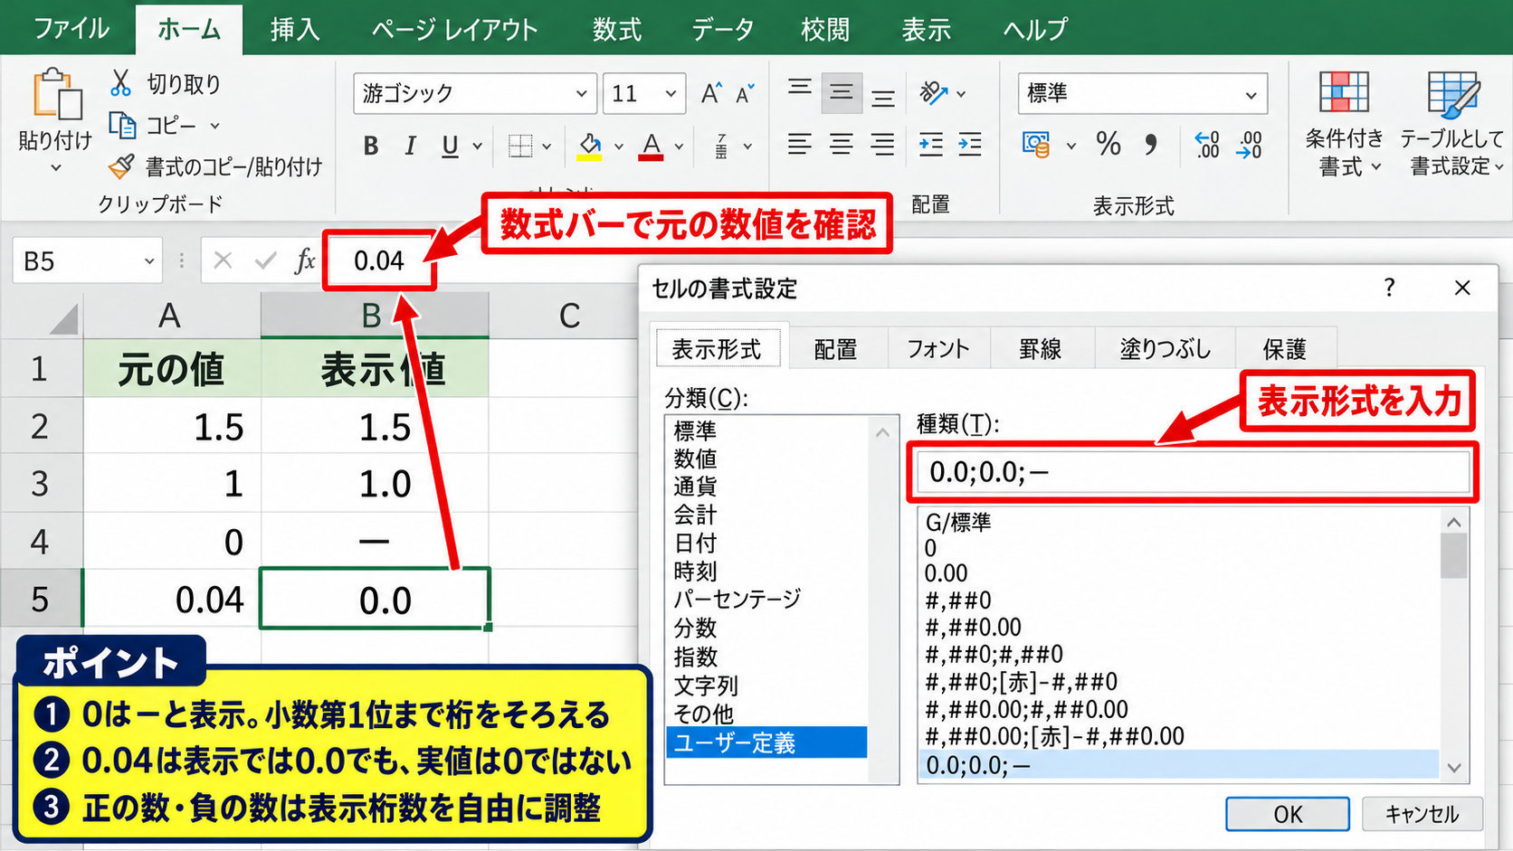
Task: Select the middle vertical align icon
Action: tap(842, 92)
